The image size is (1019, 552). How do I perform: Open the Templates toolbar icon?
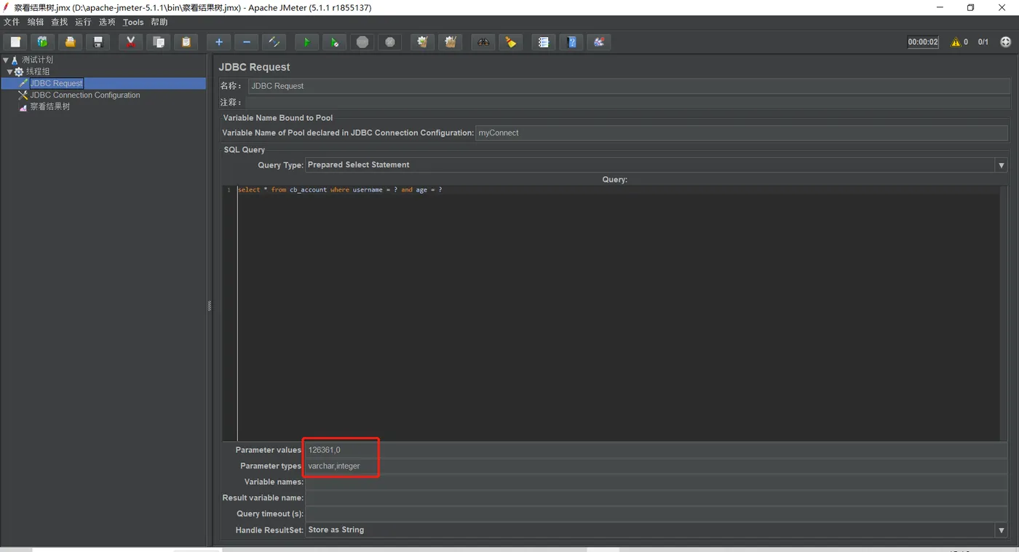(x=42, y=42)
